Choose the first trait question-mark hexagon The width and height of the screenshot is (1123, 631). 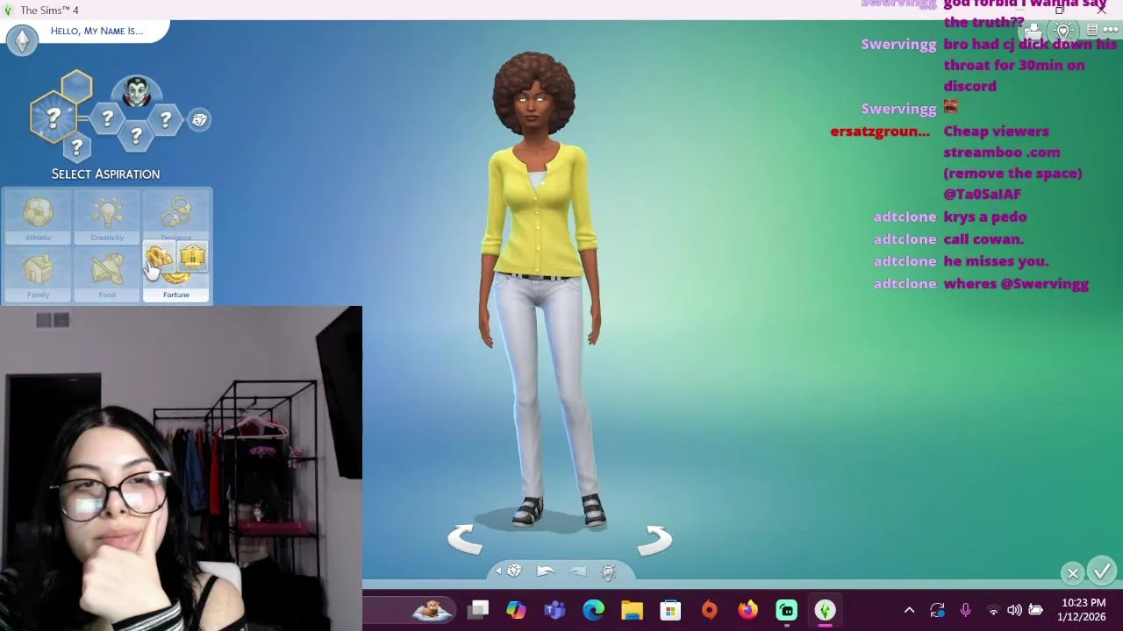[x=107, y=118]
